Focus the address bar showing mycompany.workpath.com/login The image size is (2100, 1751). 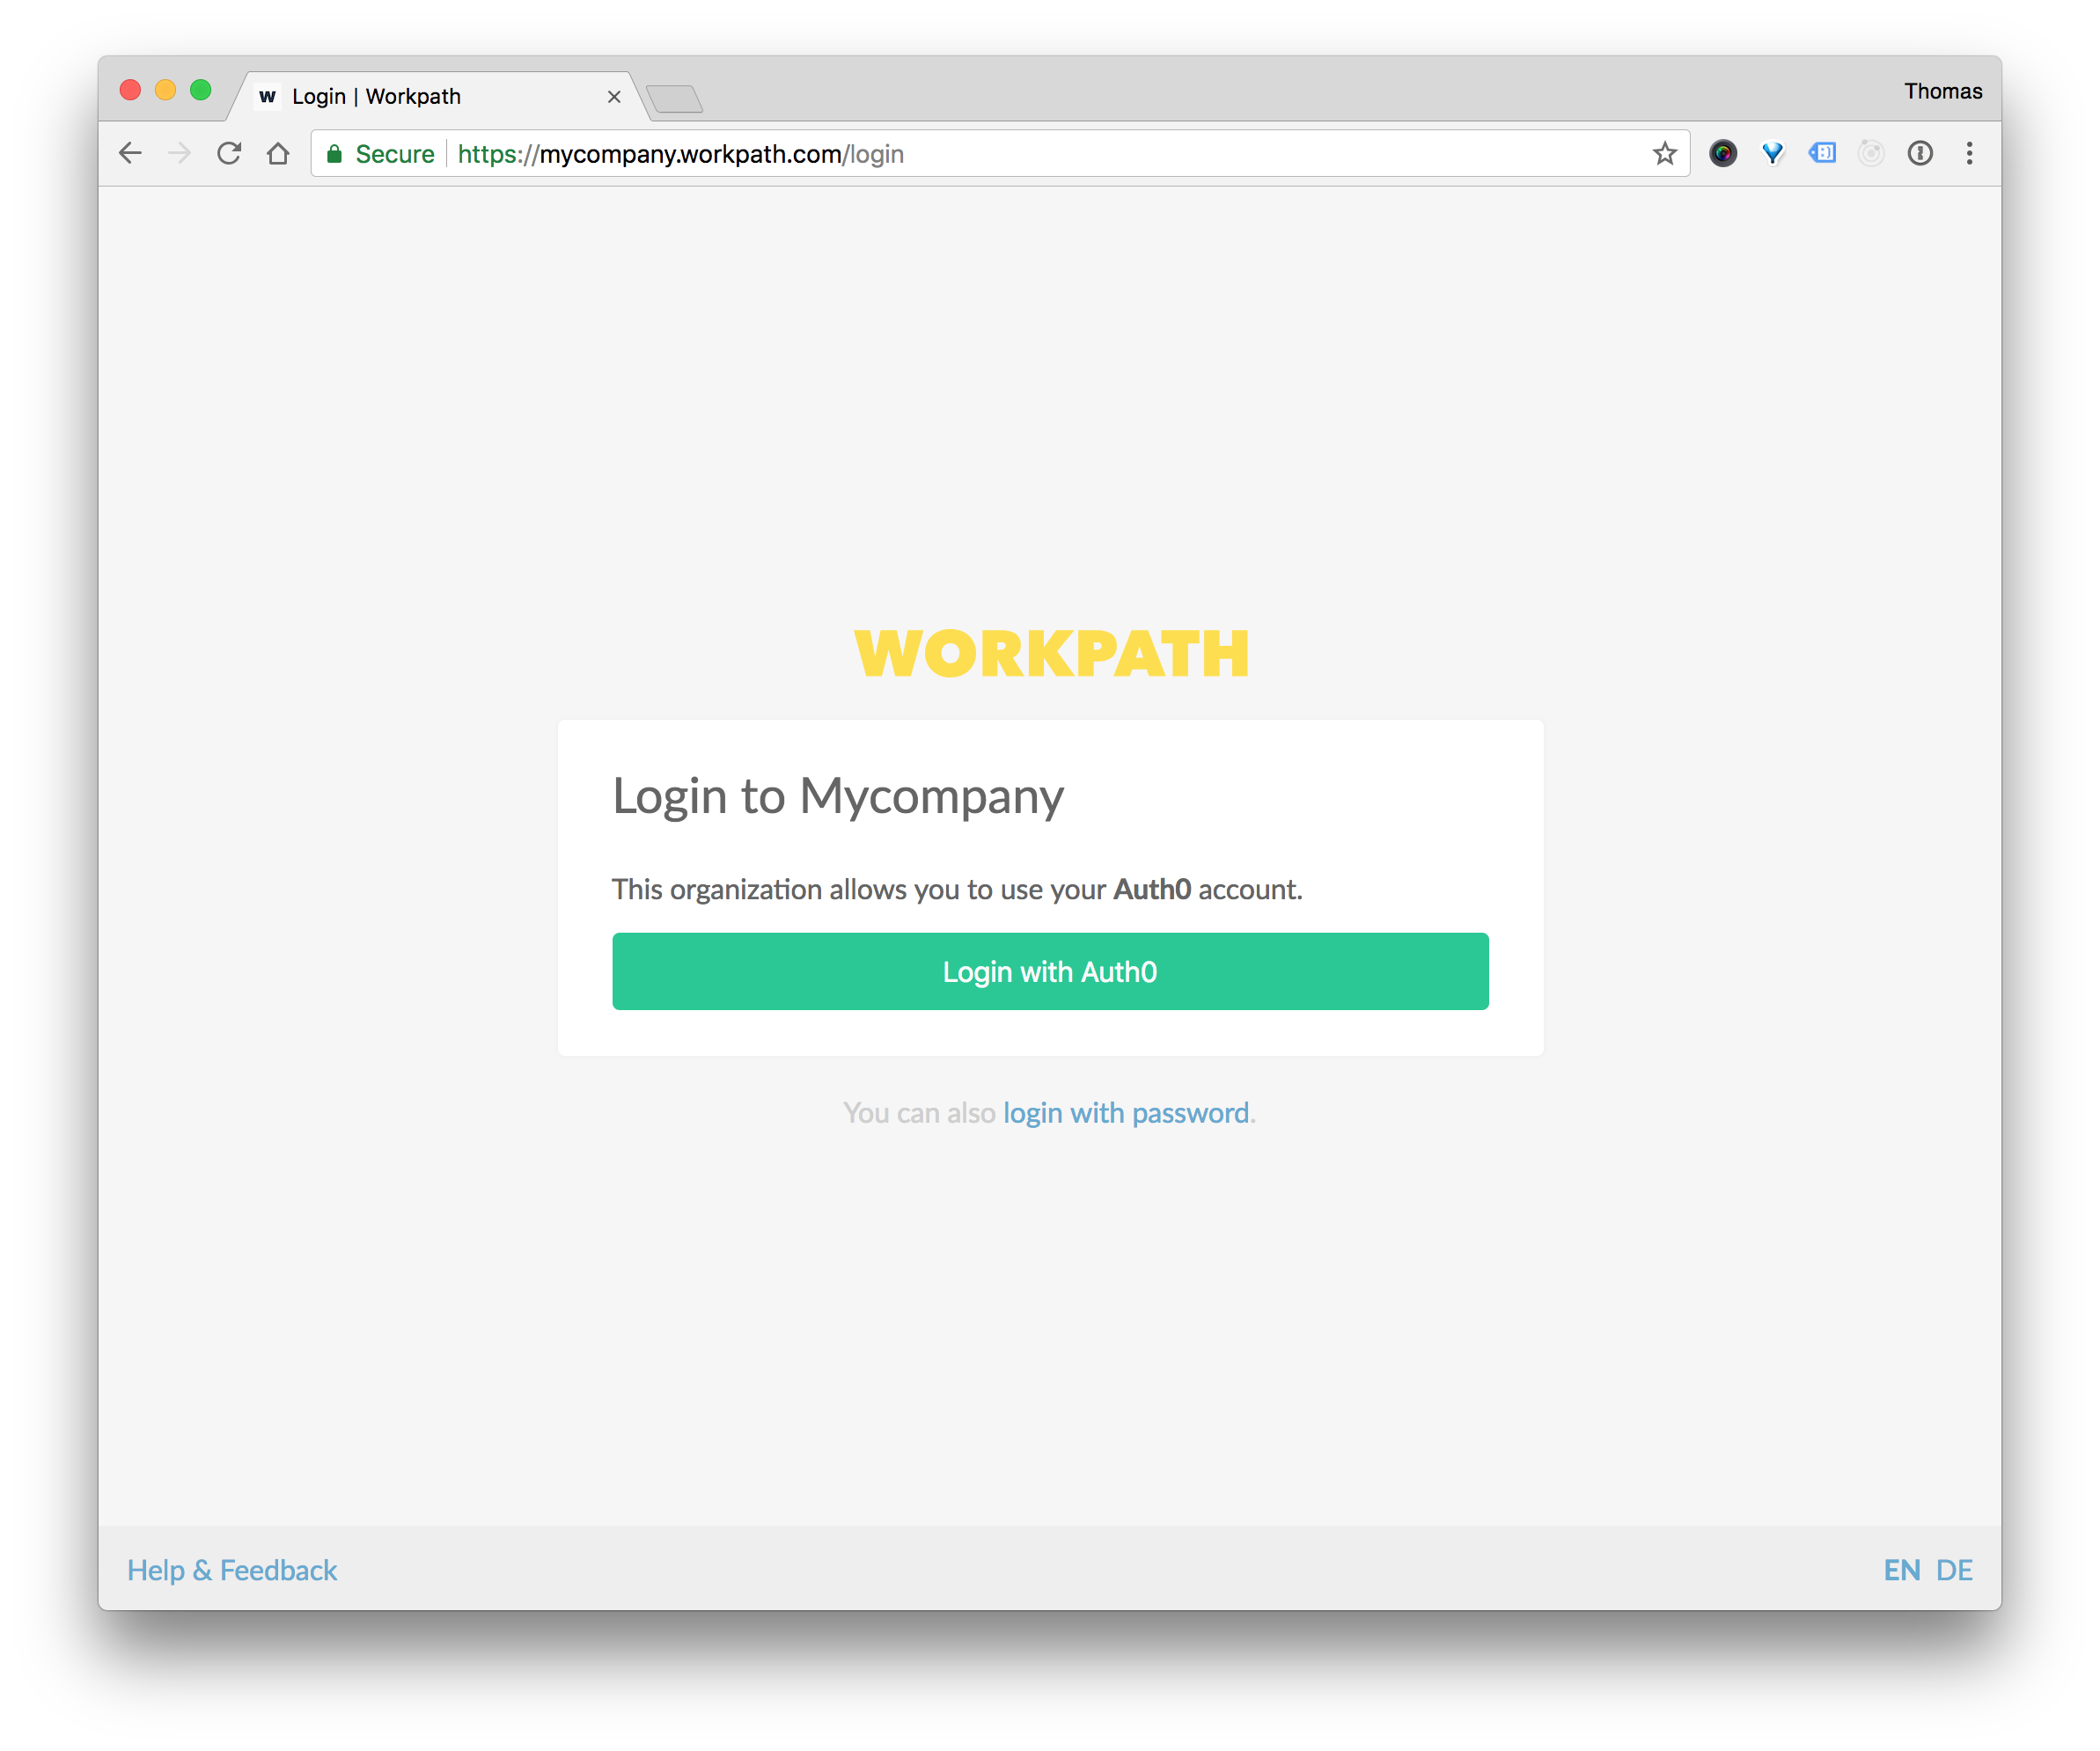[x=1000, y=153]
